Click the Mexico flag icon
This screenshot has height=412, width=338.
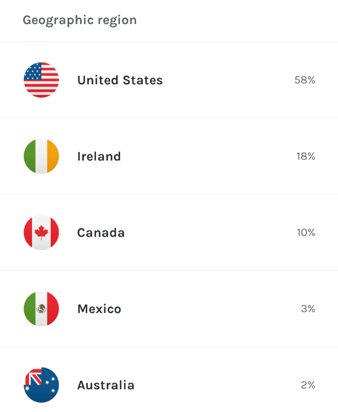click(x=41, y=309)
